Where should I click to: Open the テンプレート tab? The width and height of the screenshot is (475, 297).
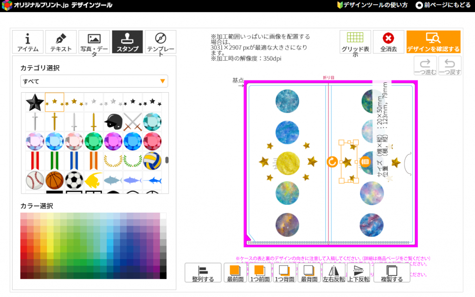pyautogui.click(x=160, y=42)
